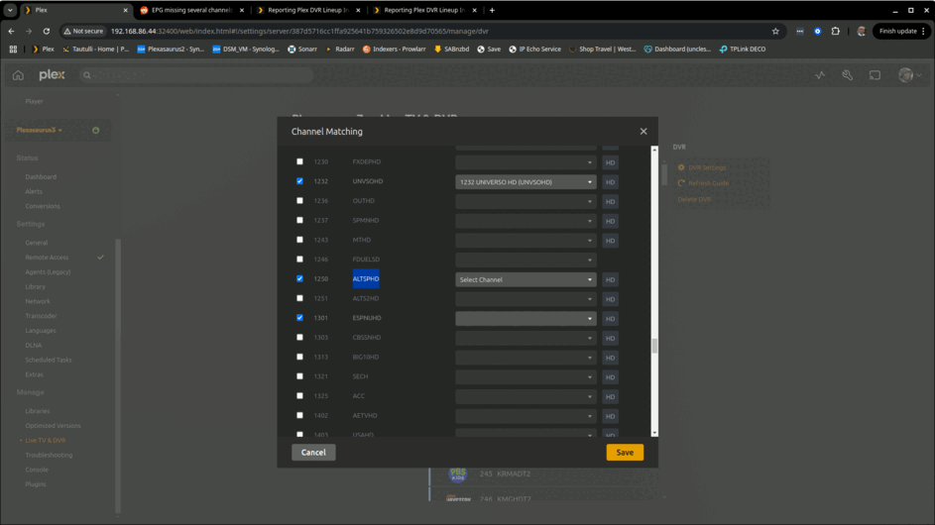Open a new browser tab
The height and width of the screenshot is (525, 935).
point(492,10)
